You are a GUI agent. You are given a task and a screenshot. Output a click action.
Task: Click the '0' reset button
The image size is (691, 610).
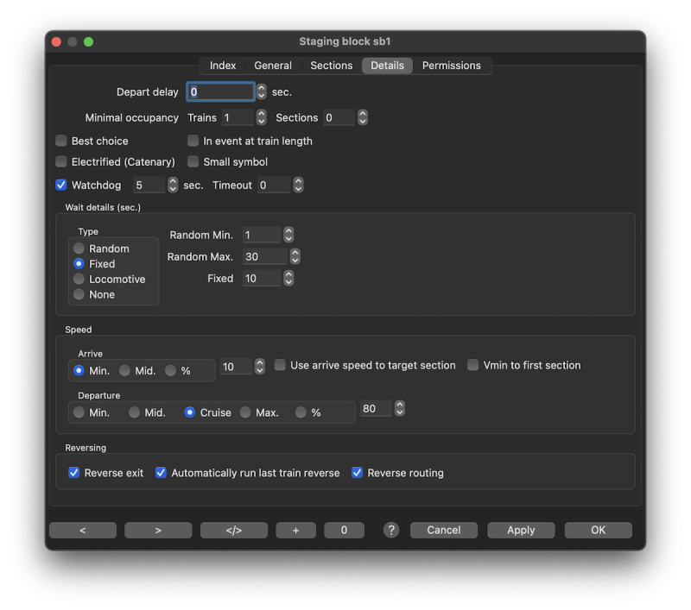[x=344, y=531]
